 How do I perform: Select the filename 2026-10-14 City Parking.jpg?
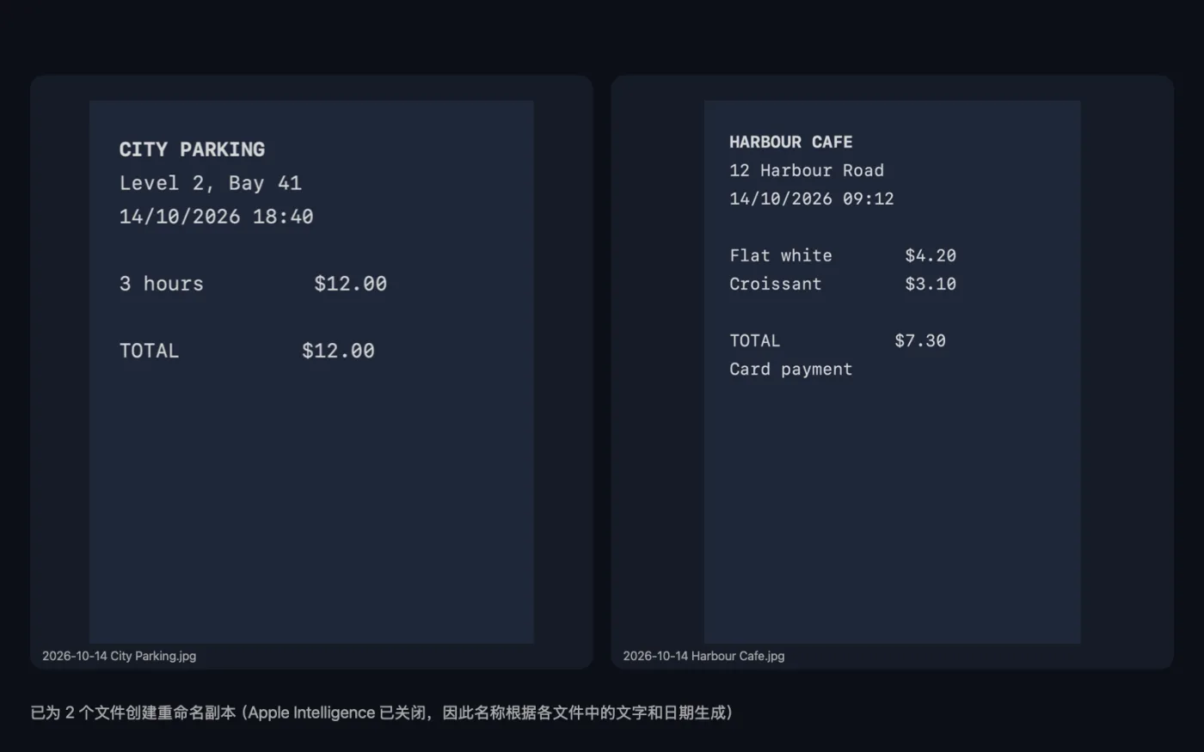coord(119,656)
